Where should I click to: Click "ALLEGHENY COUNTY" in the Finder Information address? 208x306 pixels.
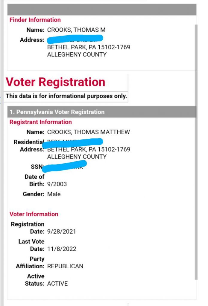77,55
